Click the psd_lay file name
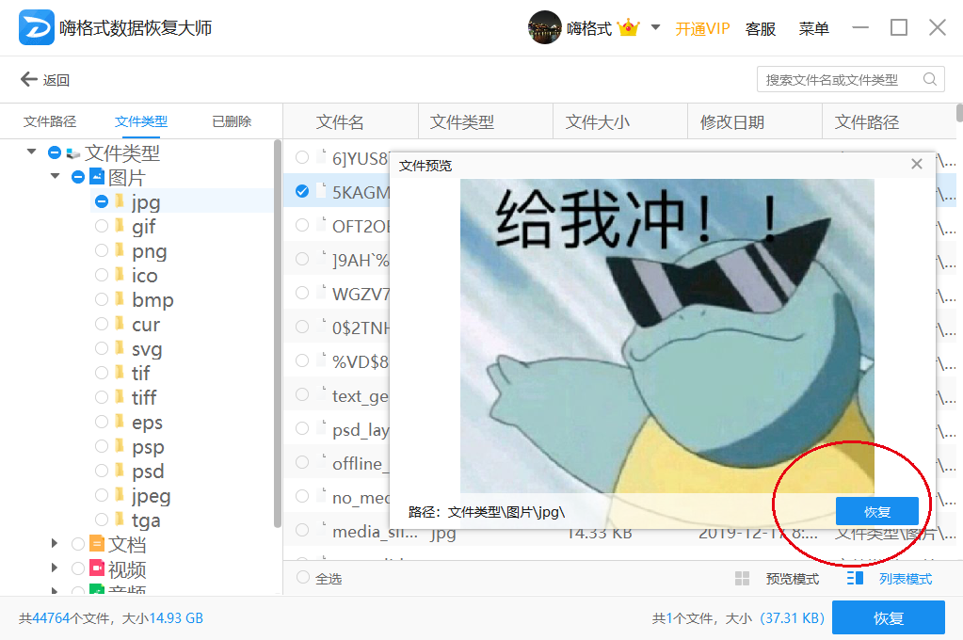963x640 pixels. [361, 430]
